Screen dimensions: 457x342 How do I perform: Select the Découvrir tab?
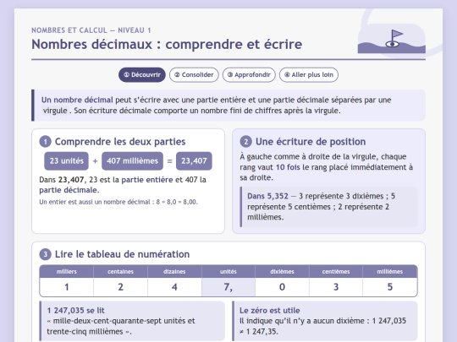coord(142,75)
